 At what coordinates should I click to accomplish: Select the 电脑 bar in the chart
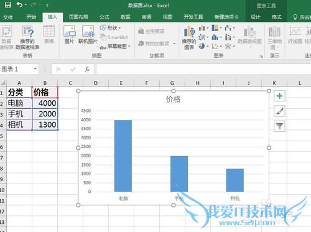click(123, 155)
